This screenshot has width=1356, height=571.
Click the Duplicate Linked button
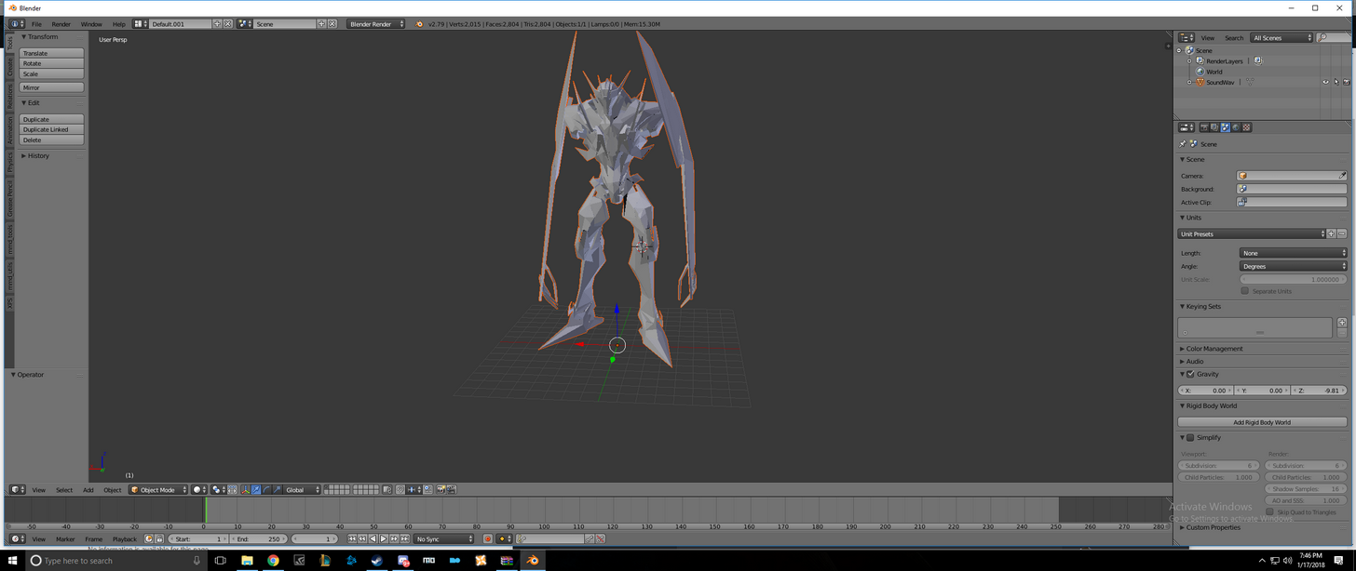pos(51,129)
